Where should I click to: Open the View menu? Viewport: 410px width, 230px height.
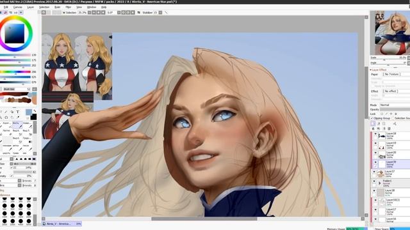click(x=79, y=7)
